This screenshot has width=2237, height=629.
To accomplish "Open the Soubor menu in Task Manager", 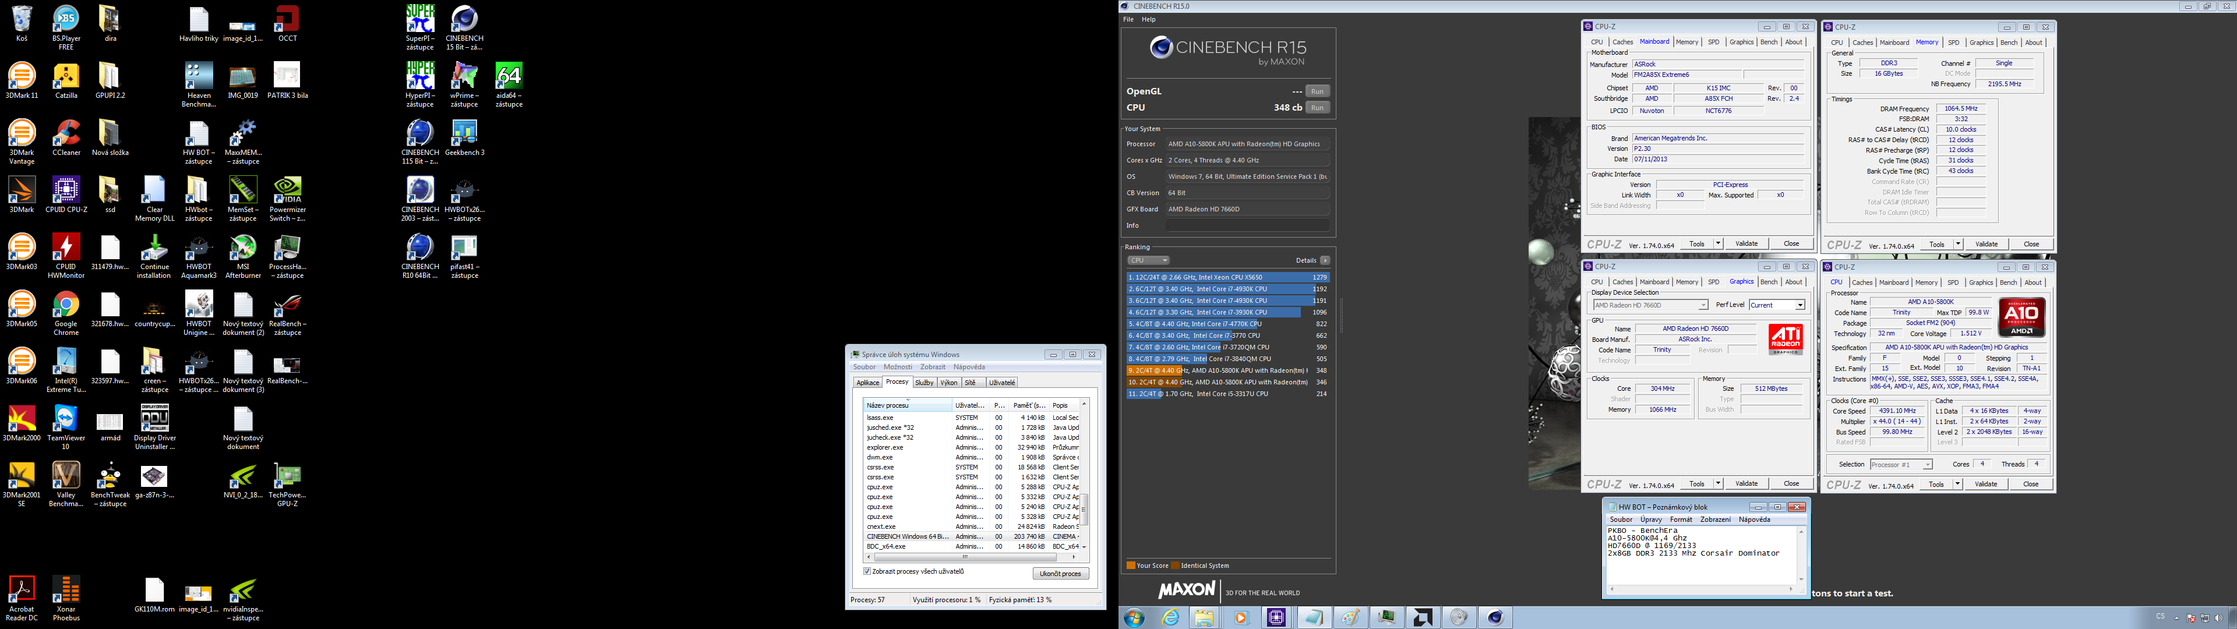I will 863,367.
